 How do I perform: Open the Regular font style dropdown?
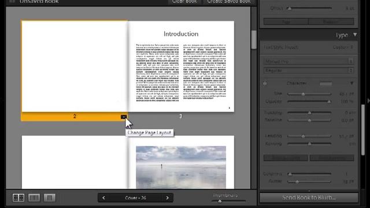309,70
